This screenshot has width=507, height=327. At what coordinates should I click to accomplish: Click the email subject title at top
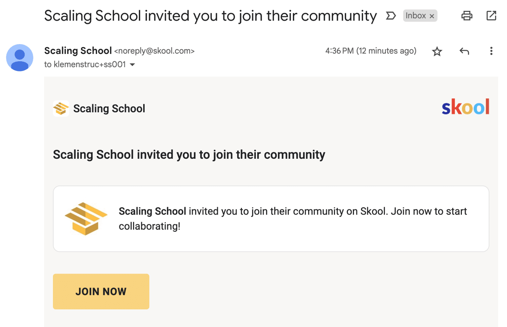pyautogui.click(x=211, y=16)
